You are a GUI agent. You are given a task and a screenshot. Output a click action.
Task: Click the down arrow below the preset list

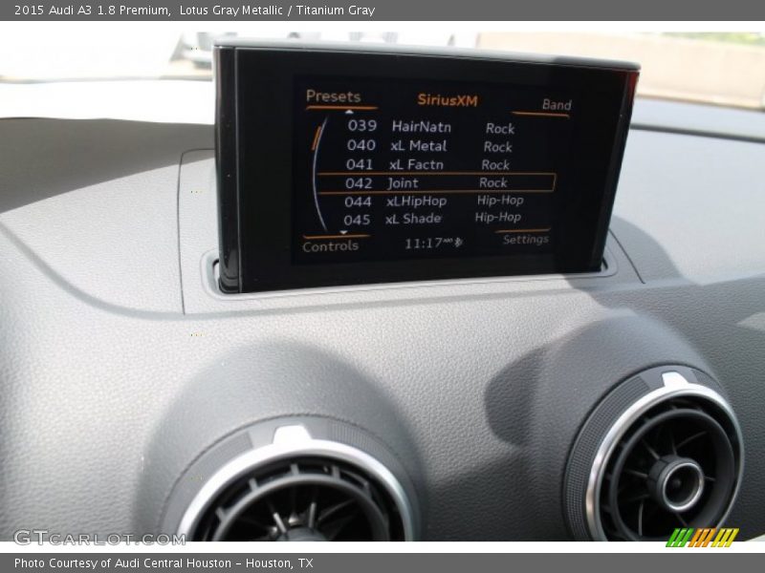coord(344,232)
